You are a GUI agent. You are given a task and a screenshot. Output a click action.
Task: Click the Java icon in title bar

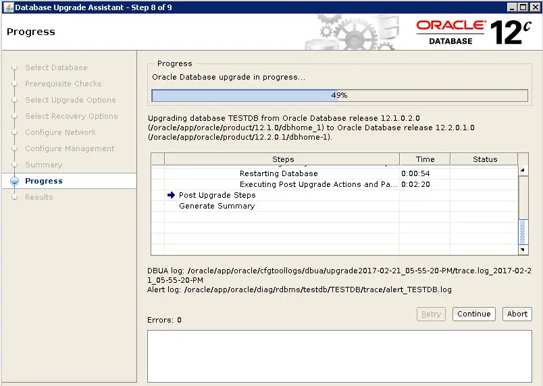tap(9, 7)
